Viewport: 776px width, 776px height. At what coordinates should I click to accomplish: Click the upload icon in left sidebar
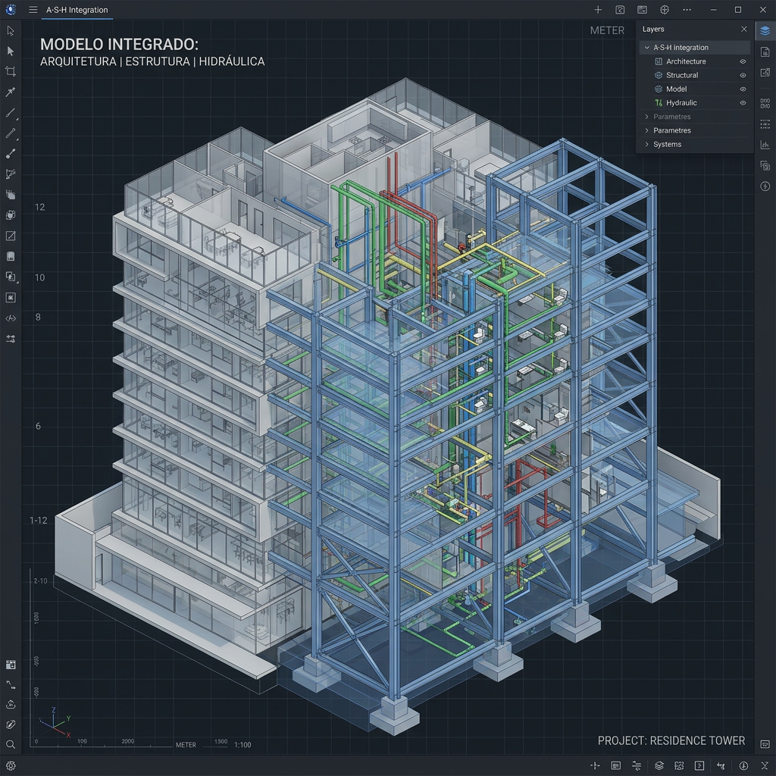11,704
